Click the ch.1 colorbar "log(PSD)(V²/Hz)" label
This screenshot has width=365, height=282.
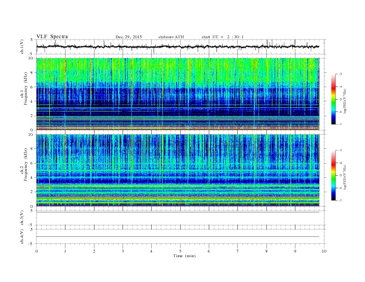pos(345,101)
